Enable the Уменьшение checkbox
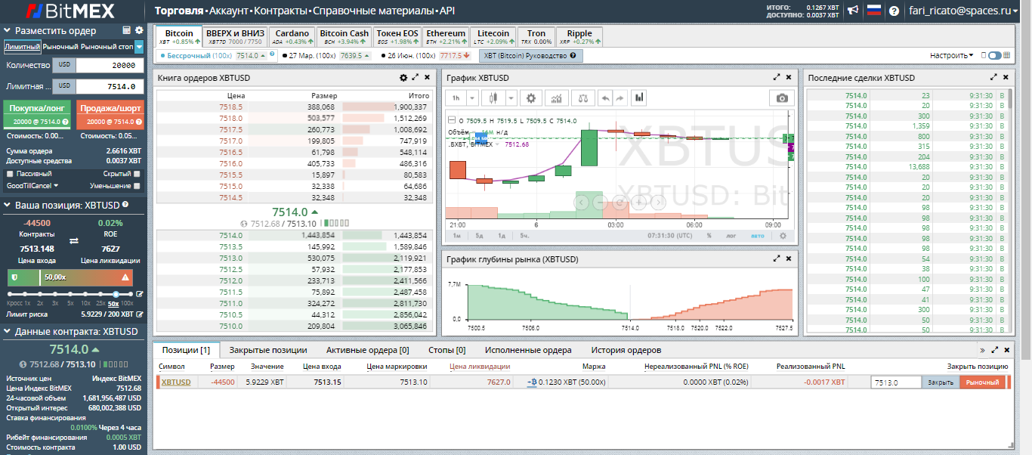Viewport: 1032px width, 455px height. tap(137, 185)
